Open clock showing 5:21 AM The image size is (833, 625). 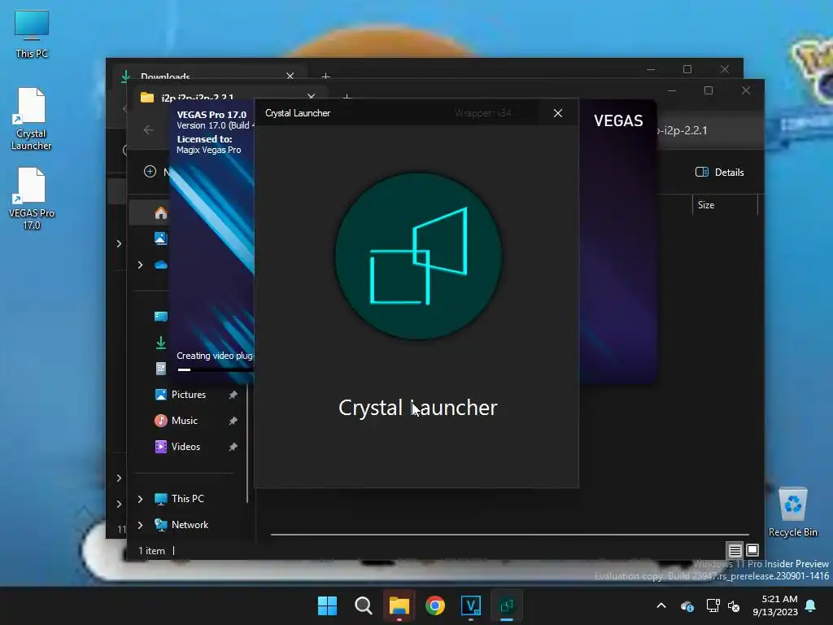tap(775, 605)
